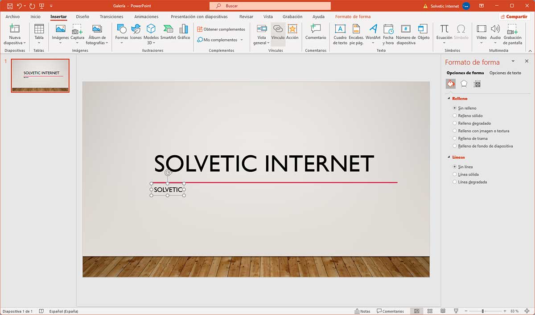Open Formato de forma ribbon tab
535x315 pixels.
coord(353,17)
